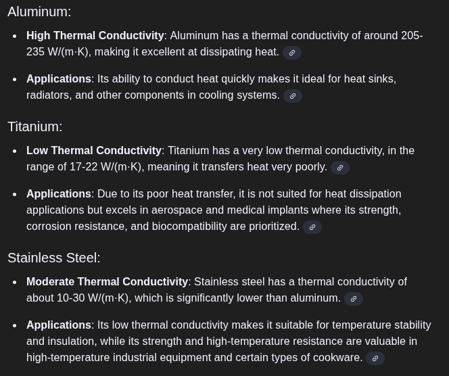449x376 pixels.
Task: Click the "Titanium:" section heading
Action: pos(35,126)
